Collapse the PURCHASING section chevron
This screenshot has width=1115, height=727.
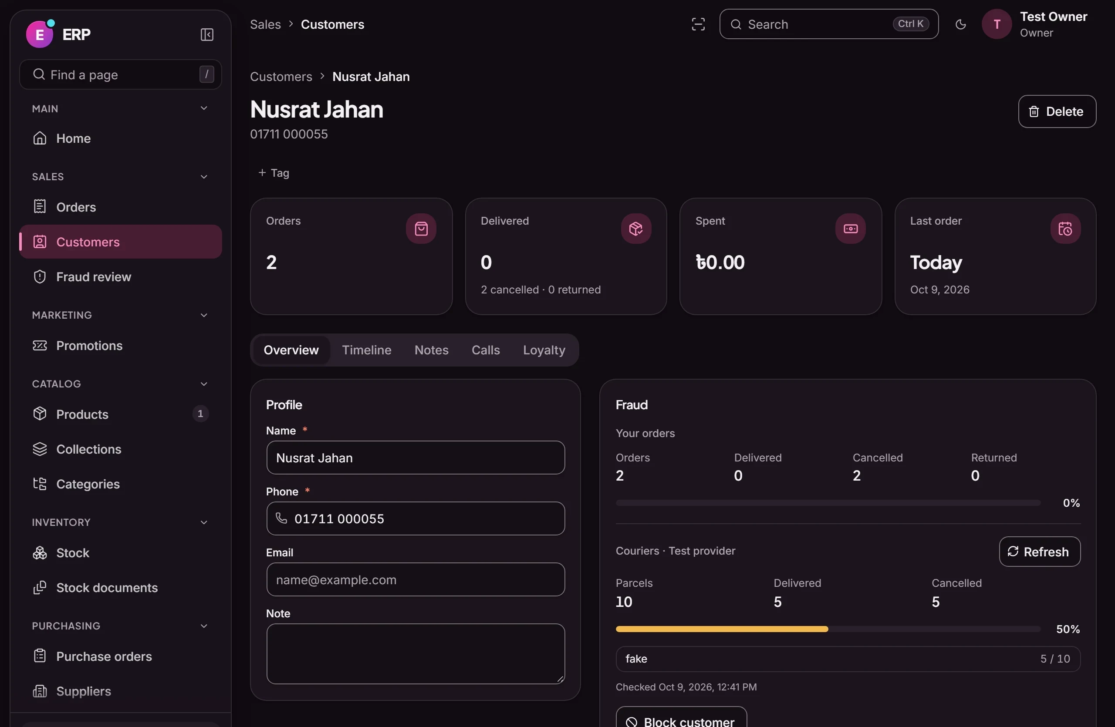[x=204, y=626]
